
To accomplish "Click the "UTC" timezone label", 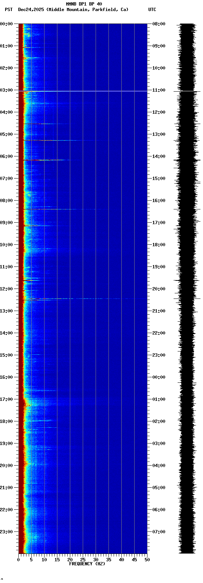I will click(152, 10).
